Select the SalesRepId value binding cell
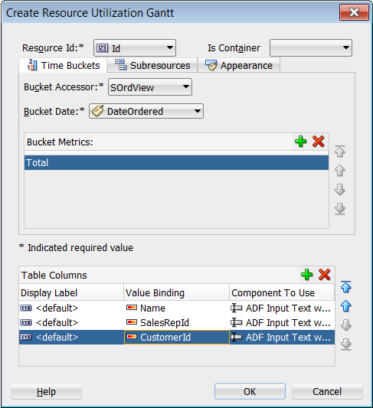The image size is (373, 408). pyautogui.click(x=176, y=323)
